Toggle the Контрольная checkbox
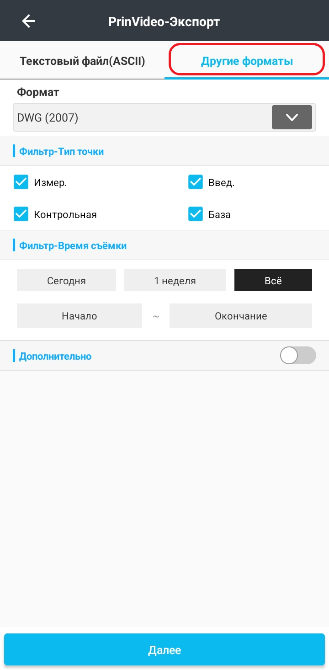This screenshot has height=670, width=329. coord(21,214)
